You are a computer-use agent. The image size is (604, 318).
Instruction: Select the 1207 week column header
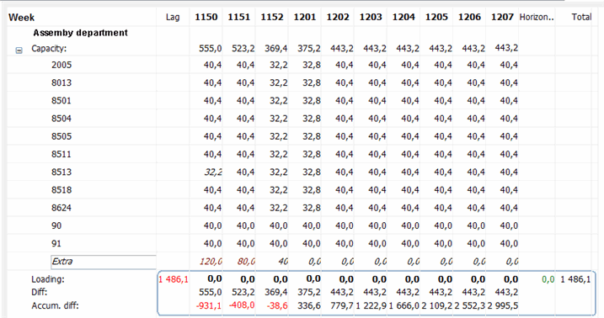pyautogui.click(x=502, y=17)
